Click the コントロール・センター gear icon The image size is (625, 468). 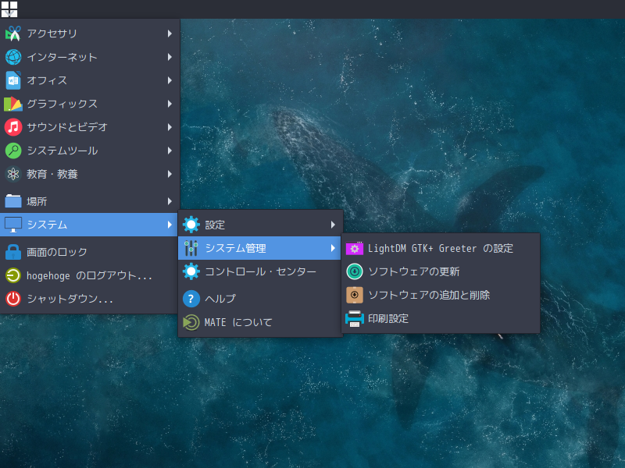coord(191,271)
